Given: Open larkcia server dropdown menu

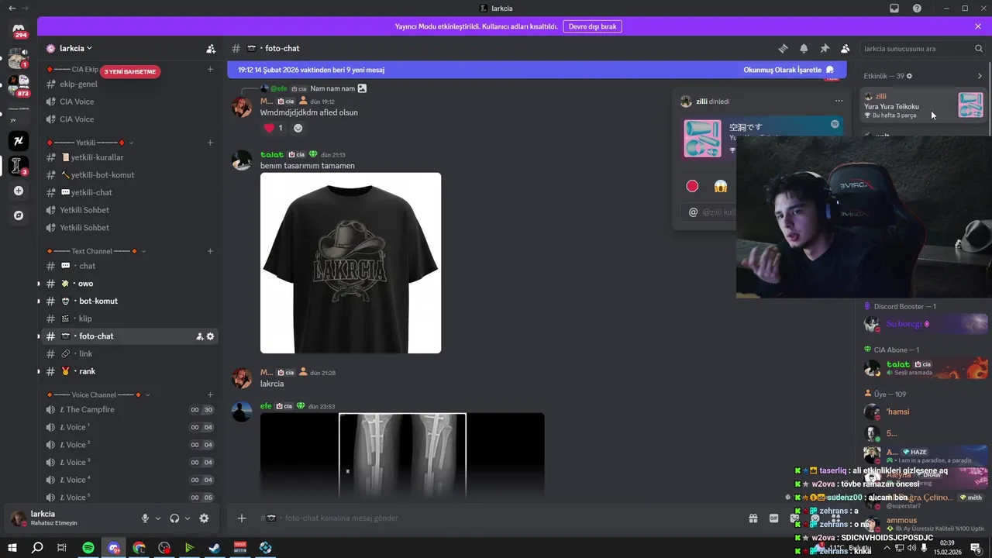Looking at the screenshot, I should pos(76,48).
